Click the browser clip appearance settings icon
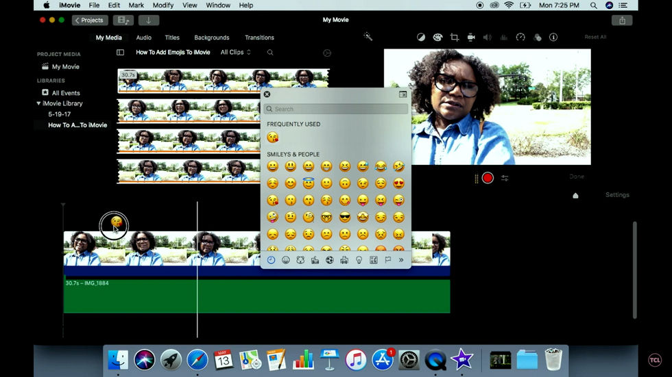 click(327, 53)
